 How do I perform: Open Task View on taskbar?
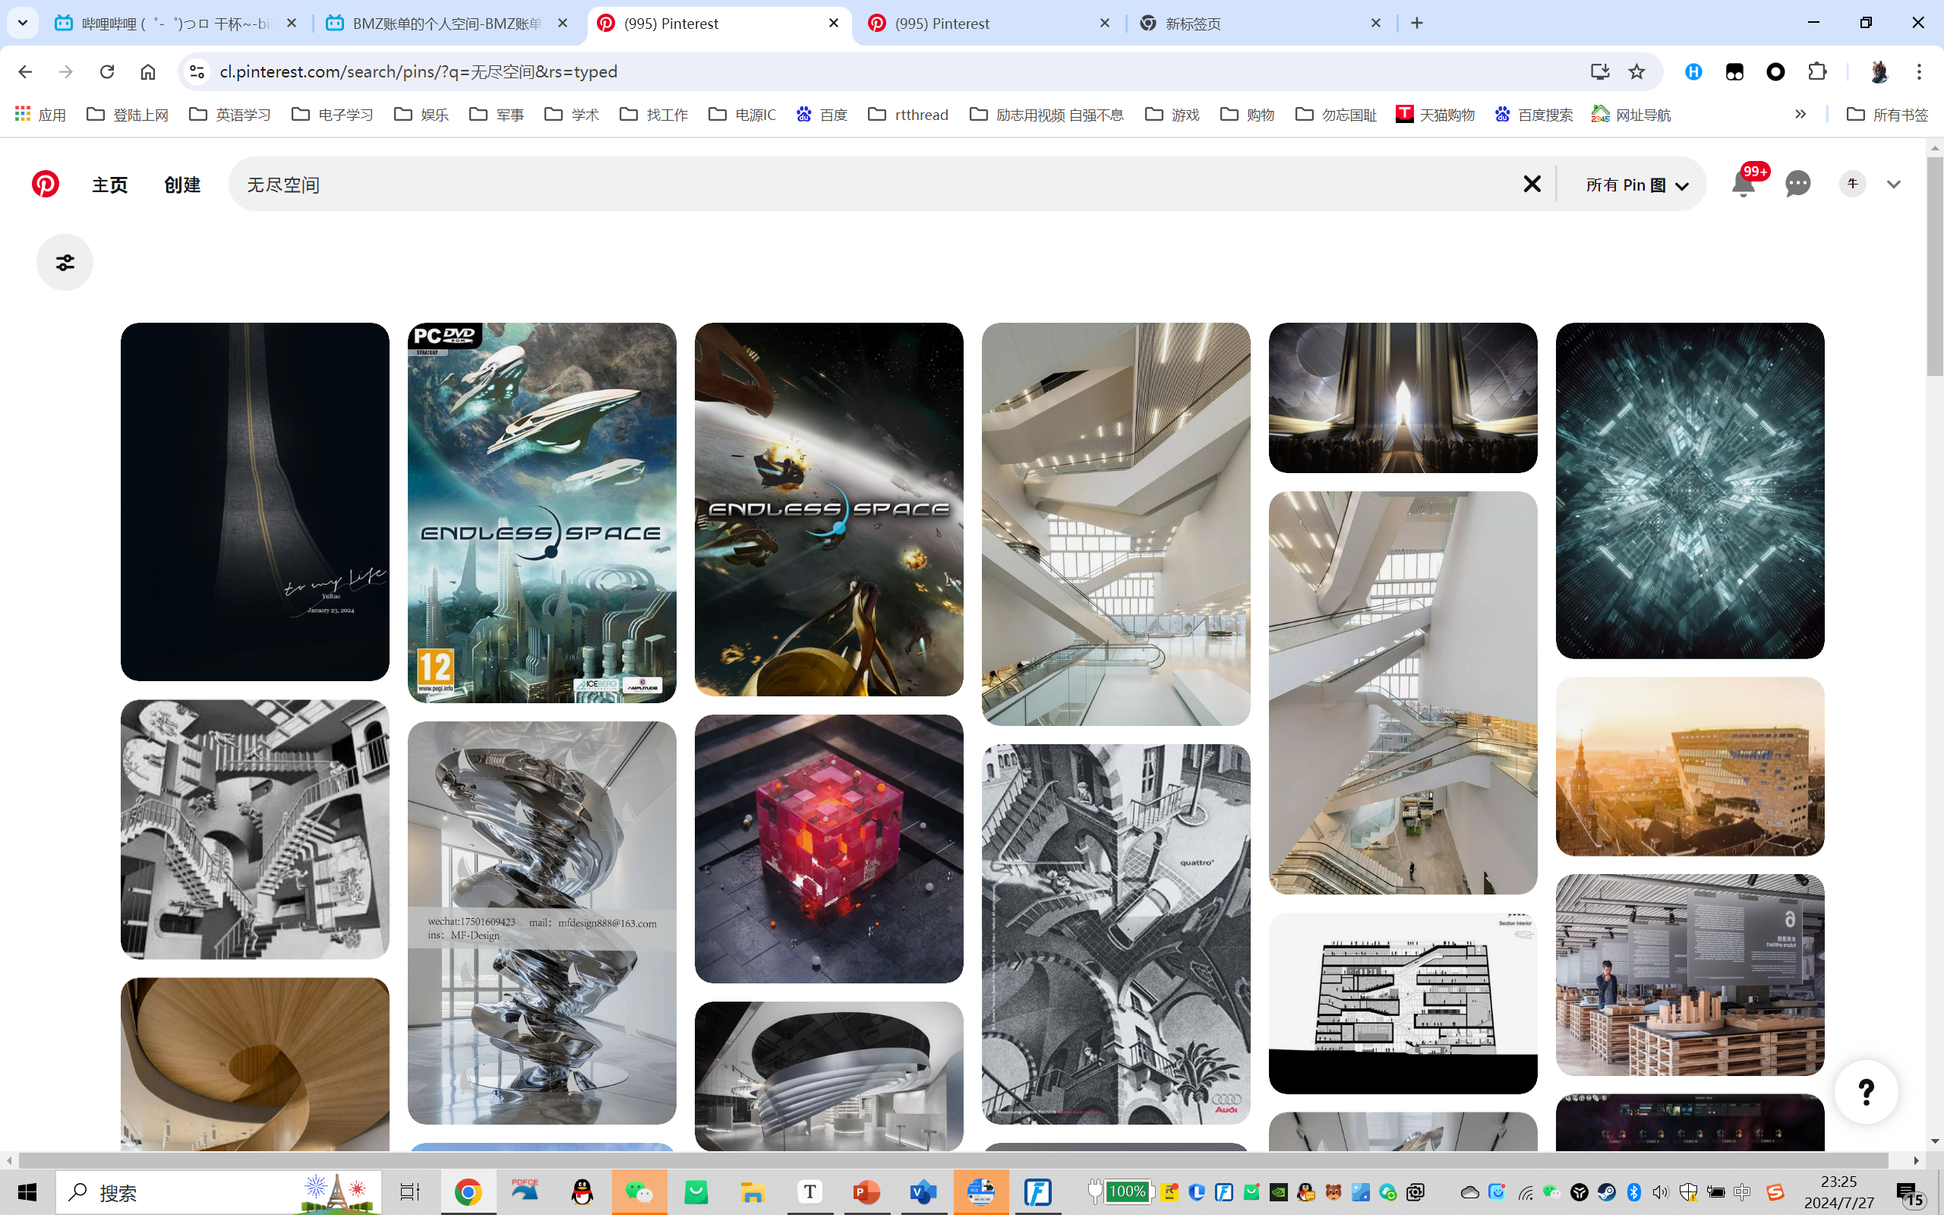click(410, 1191)
